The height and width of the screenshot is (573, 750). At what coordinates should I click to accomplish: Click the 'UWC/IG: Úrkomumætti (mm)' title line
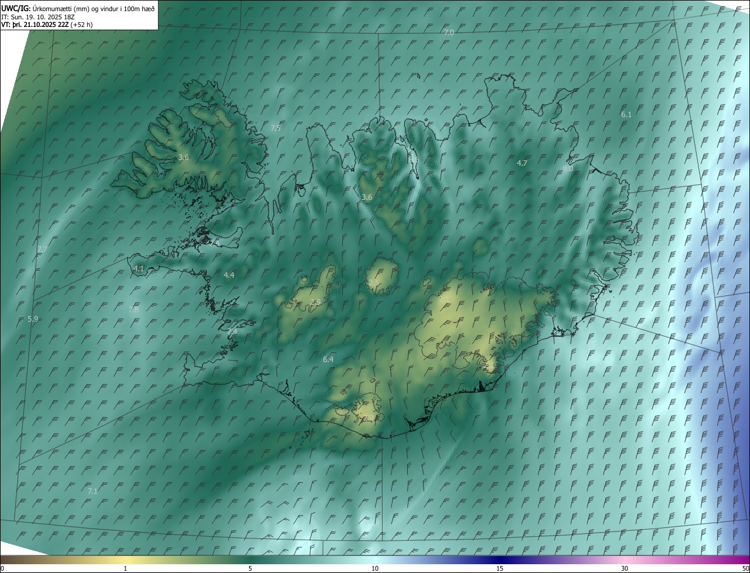point(78,8)
